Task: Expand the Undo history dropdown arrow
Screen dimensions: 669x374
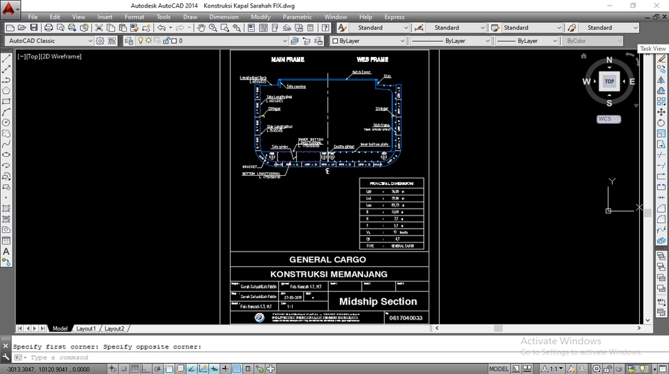Action: (171, 28)
